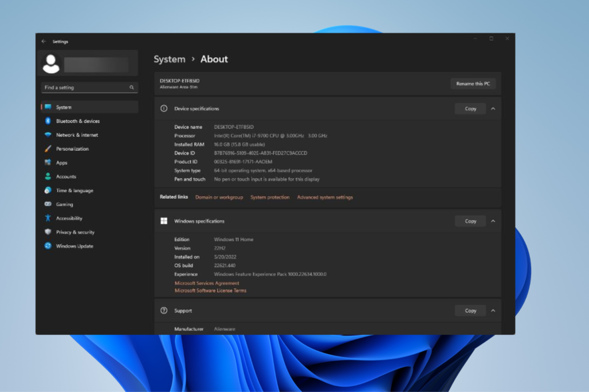
Task: Open Microsoft Software License Terms link
Action: [210, 290]
